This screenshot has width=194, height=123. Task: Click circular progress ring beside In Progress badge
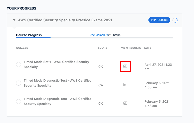click(175, 20)
